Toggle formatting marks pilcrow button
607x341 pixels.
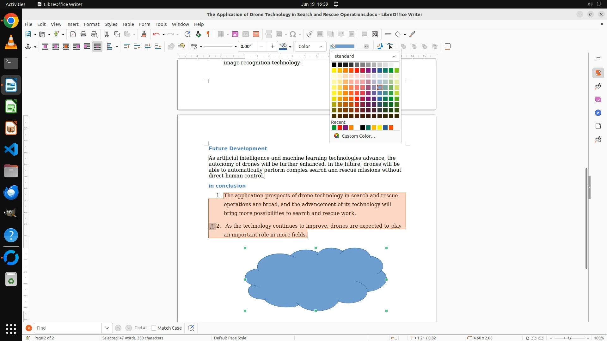(x=208, y=34)
